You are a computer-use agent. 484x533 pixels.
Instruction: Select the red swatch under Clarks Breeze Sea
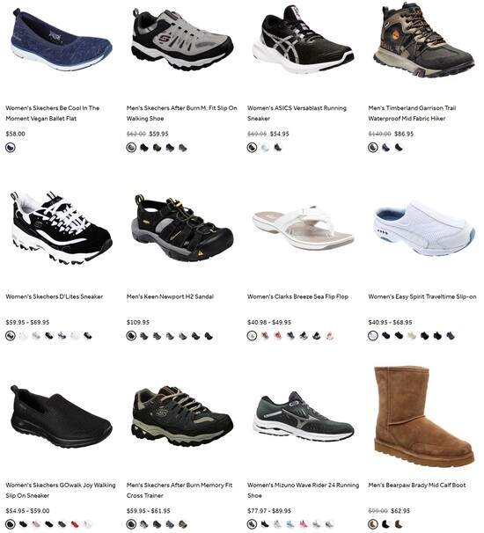tap(278, 336)
